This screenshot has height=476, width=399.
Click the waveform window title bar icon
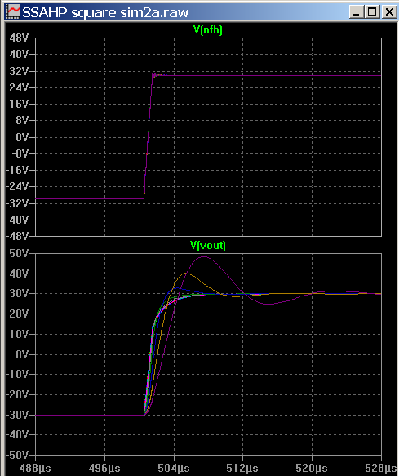(13, 12)
